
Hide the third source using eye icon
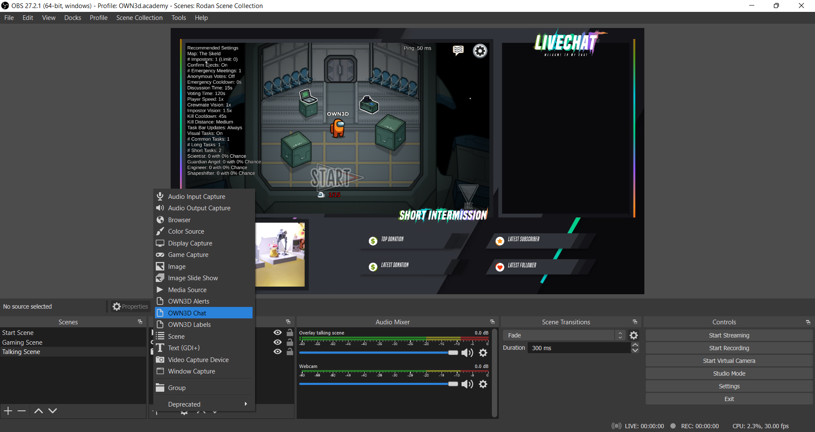click(278, 351)
